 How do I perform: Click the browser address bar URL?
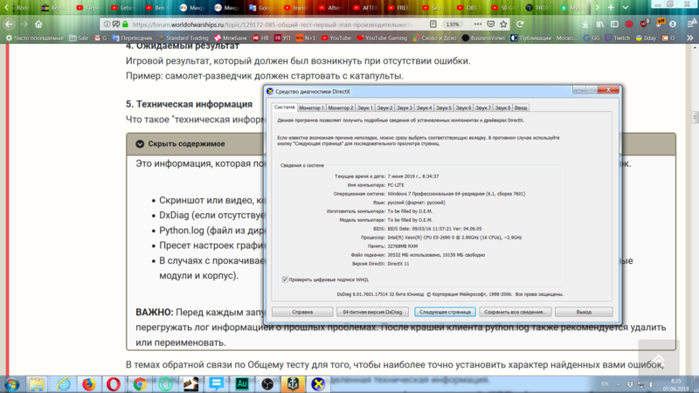tap(262, 24)
